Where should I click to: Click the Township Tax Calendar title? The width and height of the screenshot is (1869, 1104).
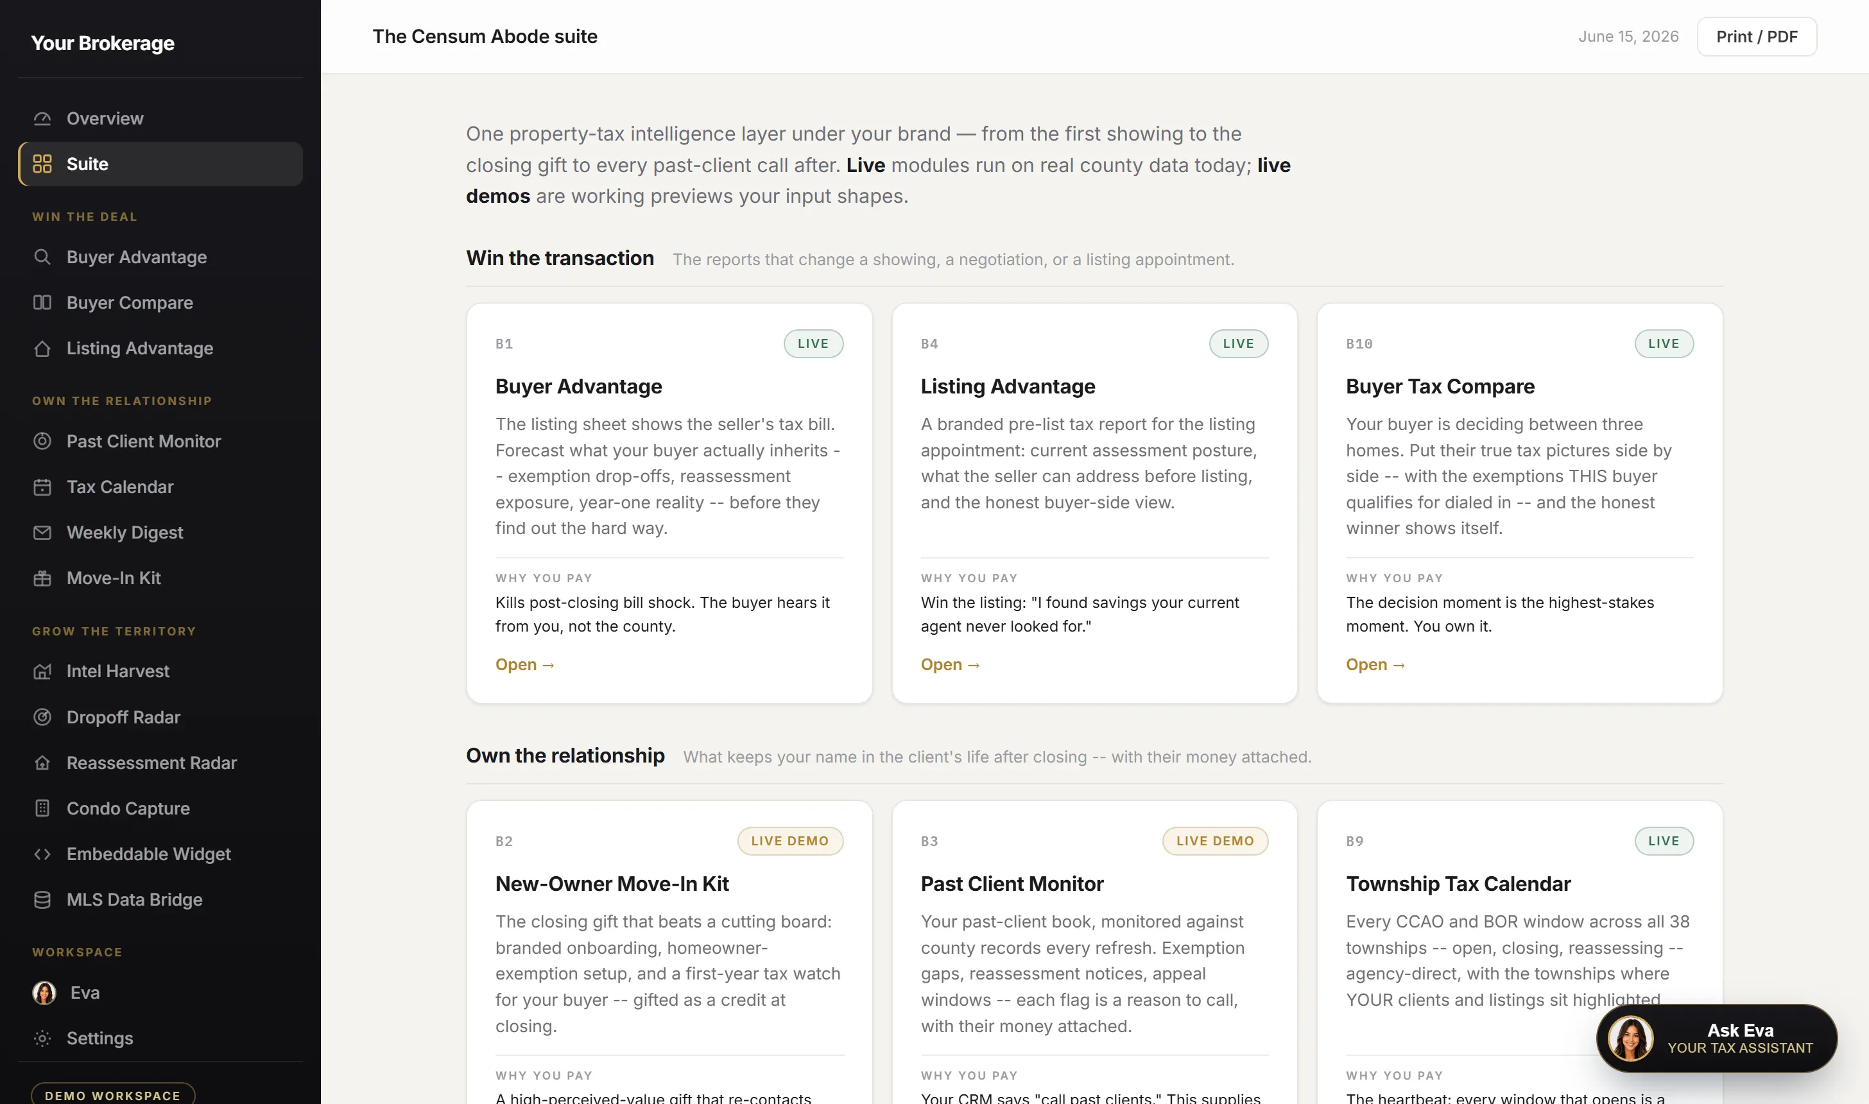1458,883
